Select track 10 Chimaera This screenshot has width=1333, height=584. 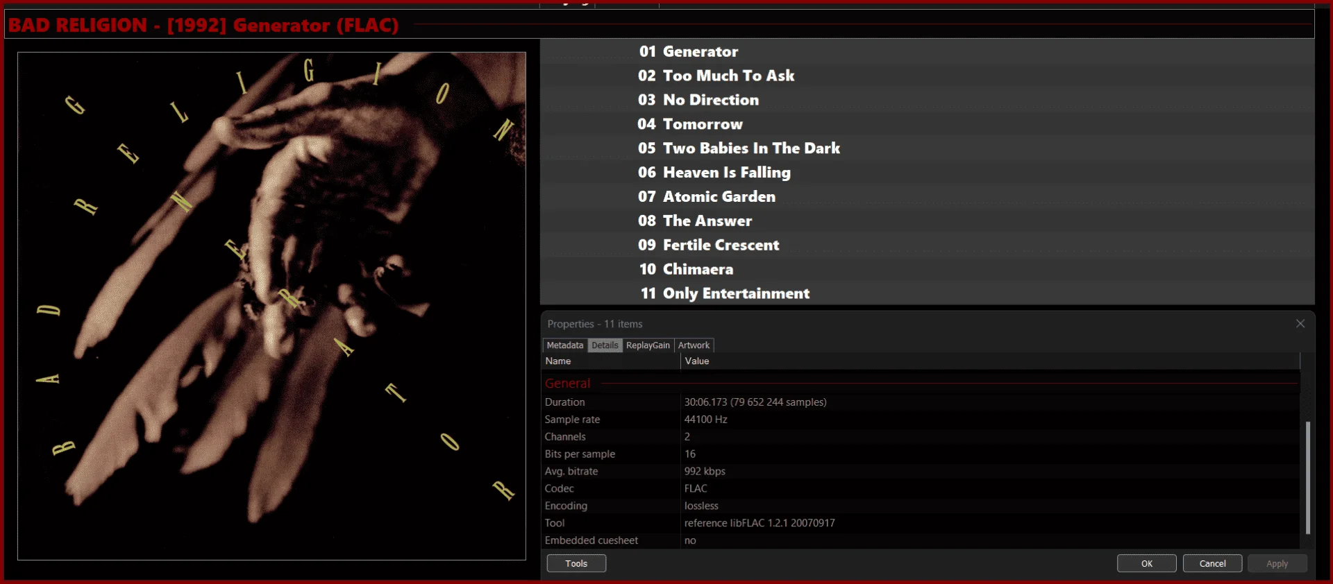tap(928, 269)
